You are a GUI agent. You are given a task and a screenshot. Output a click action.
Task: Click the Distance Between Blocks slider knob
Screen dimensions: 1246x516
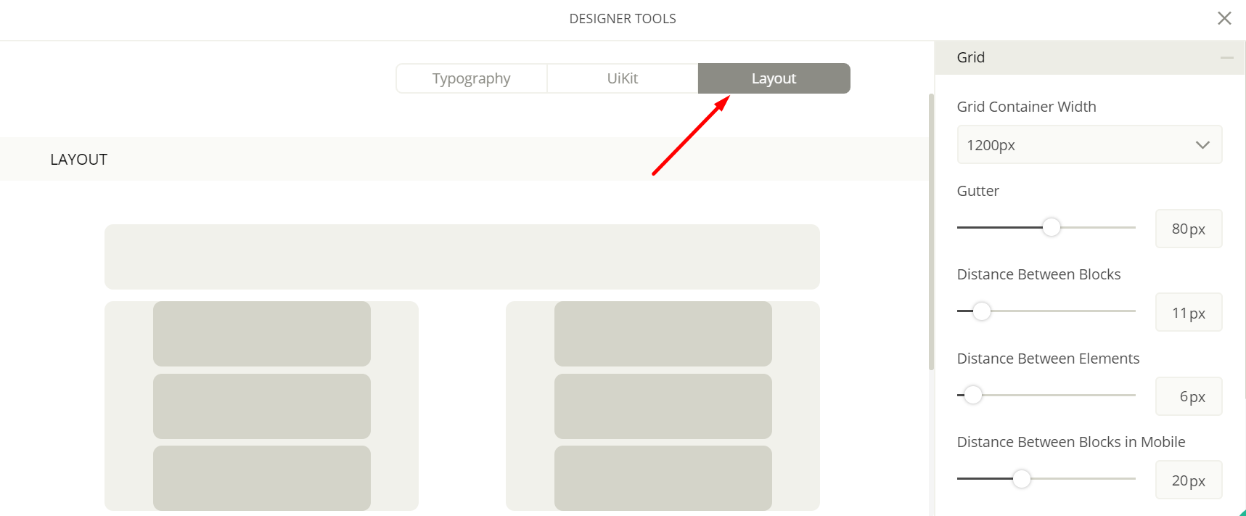981,311
